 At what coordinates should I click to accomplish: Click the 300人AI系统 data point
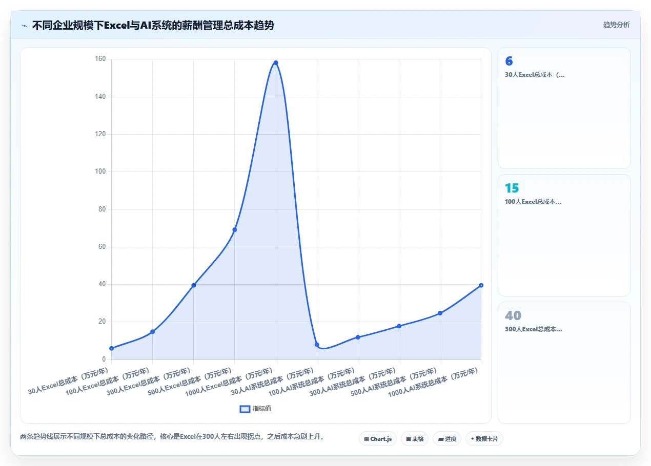pos(399,326)
